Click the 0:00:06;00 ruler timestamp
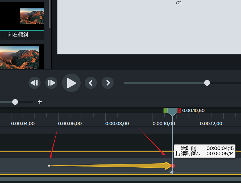 tap(70, 123)
